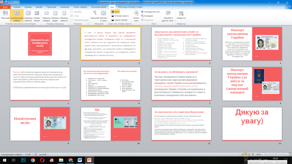This screenshot has width=292, height=164.
Task: Open Opera browser from taskbar
Action: click(x=42, y=160)
